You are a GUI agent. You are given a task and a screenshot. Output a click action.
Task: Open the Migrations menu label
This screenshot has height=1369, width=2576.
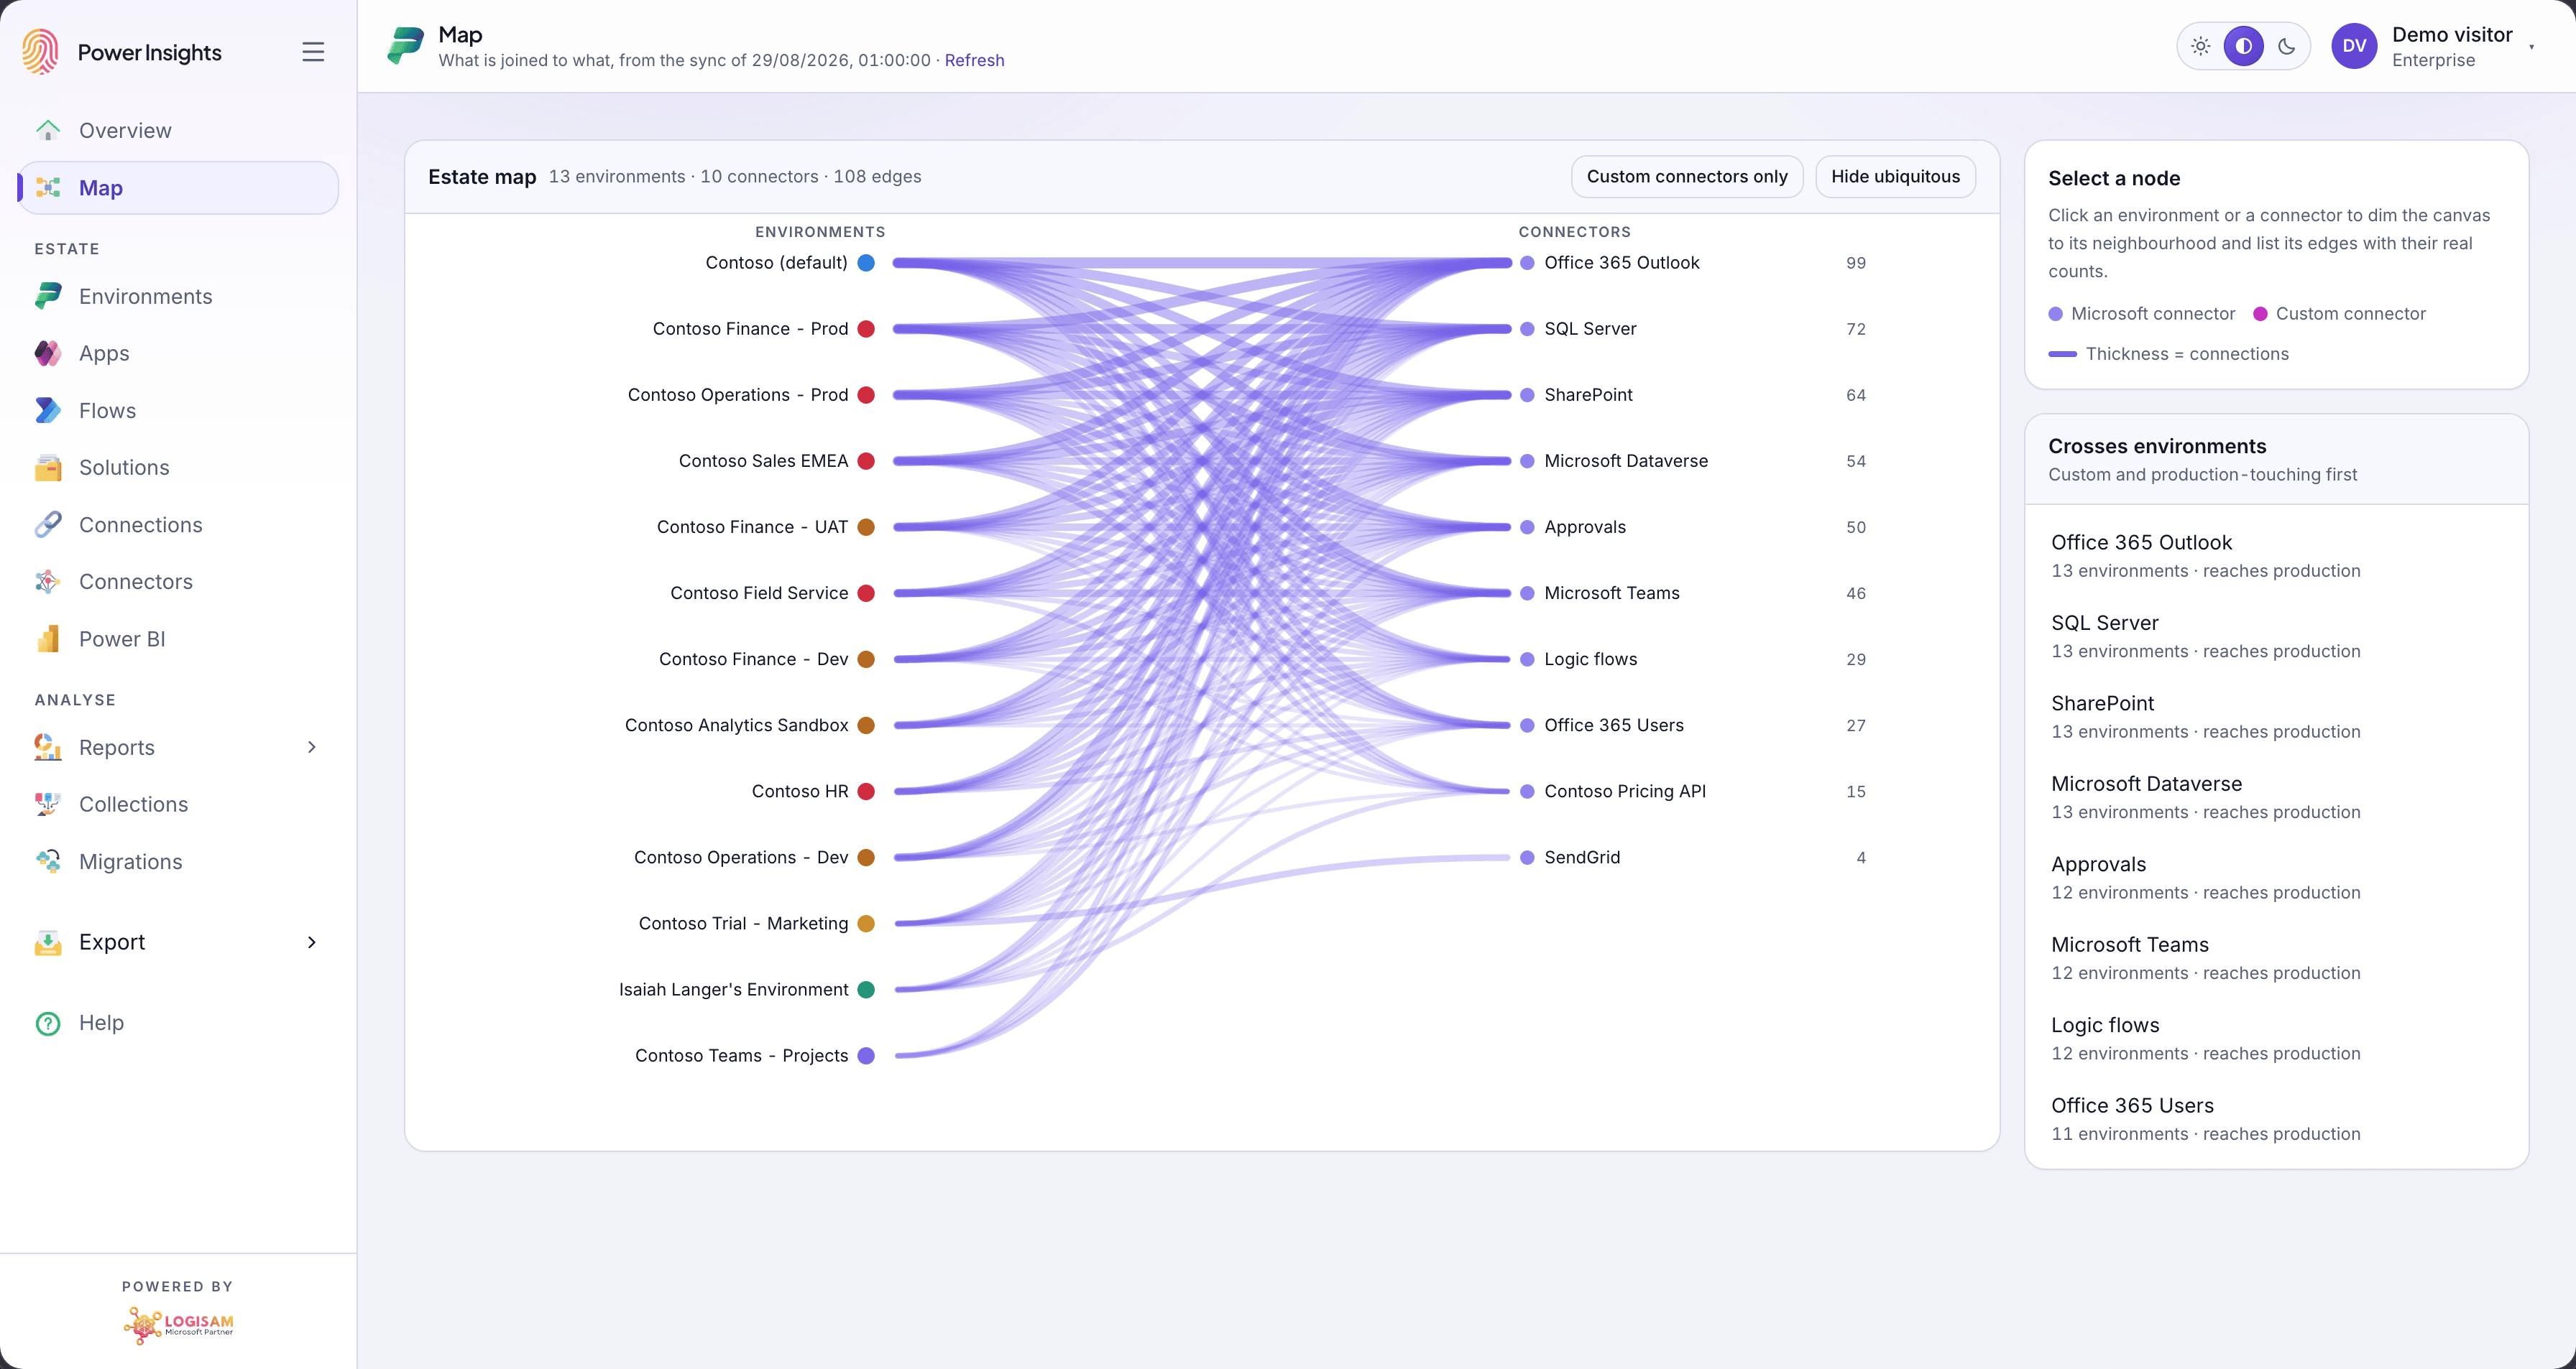(130, 861)
